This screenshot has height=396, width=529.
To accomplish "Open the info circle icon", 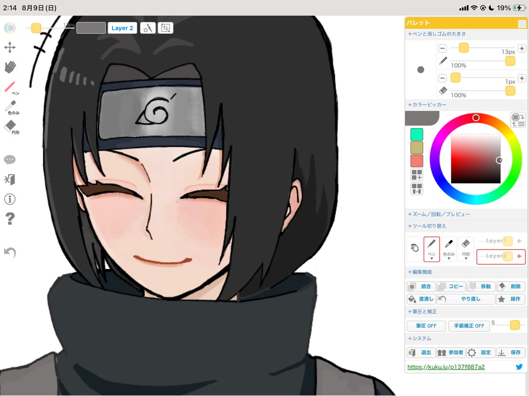I will click(x=10, y=199).
